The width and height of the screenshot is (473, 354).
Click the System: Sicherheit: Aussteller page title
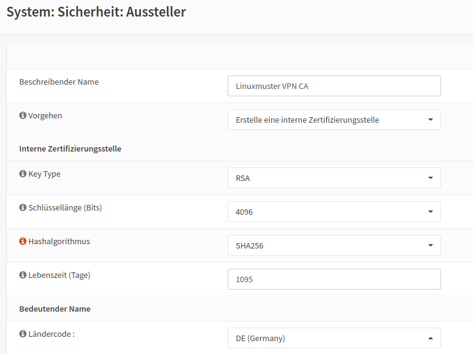coord(96,12)
